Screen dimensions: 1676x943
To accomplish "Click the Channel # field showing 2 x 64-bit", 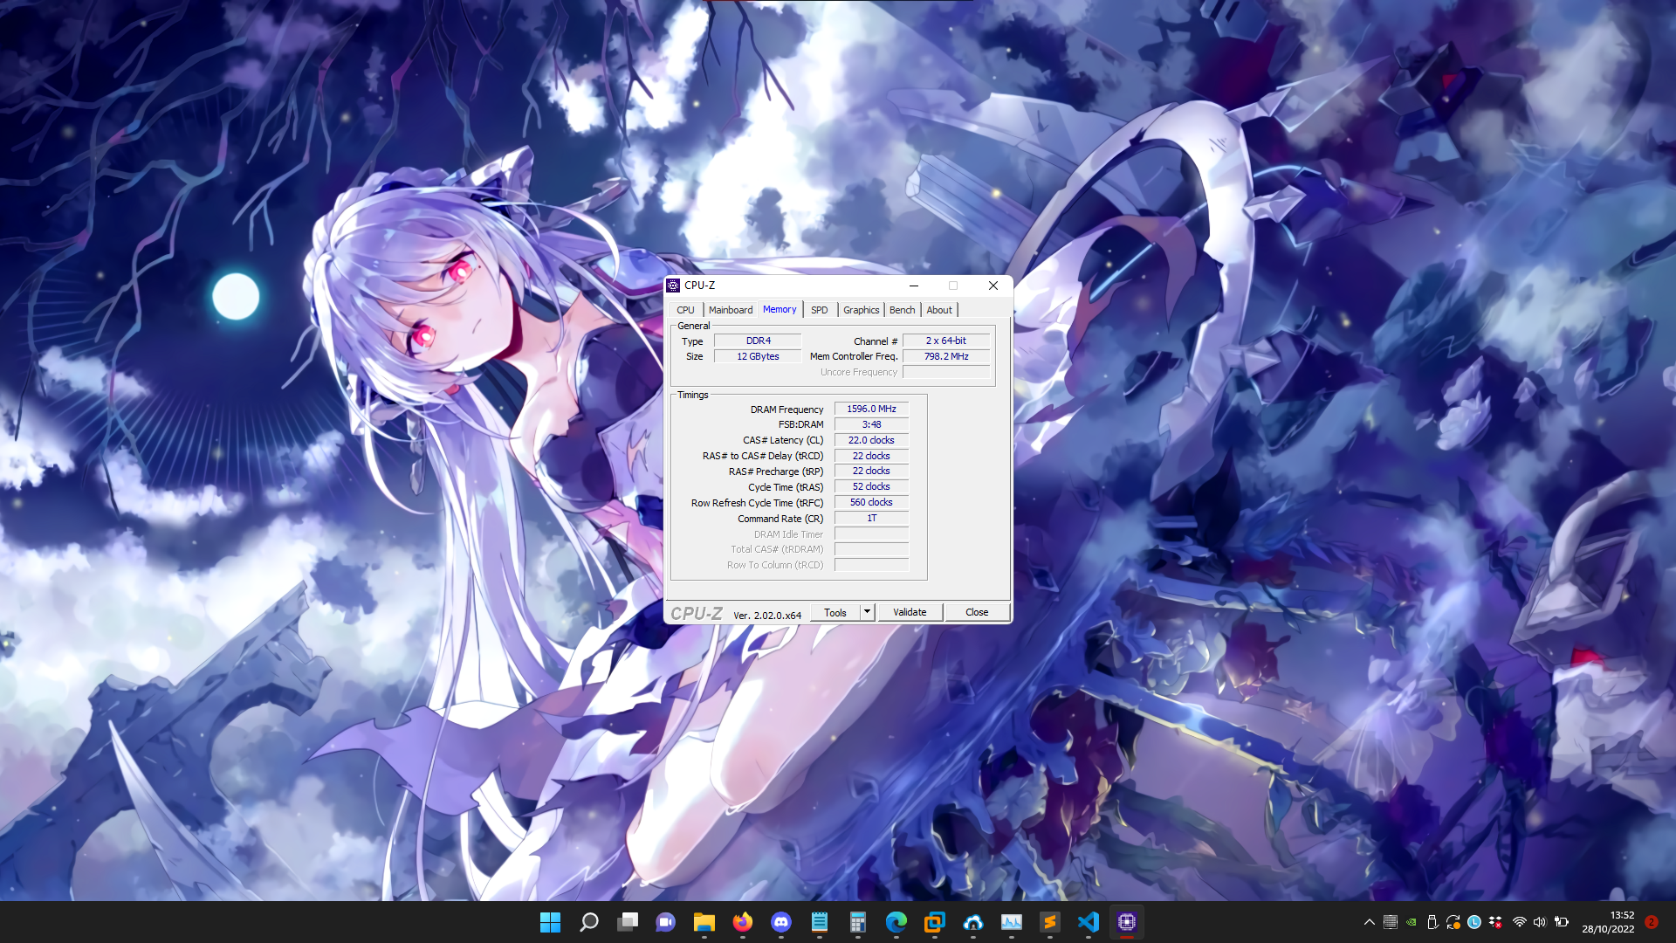I will (x=946, y=341).
